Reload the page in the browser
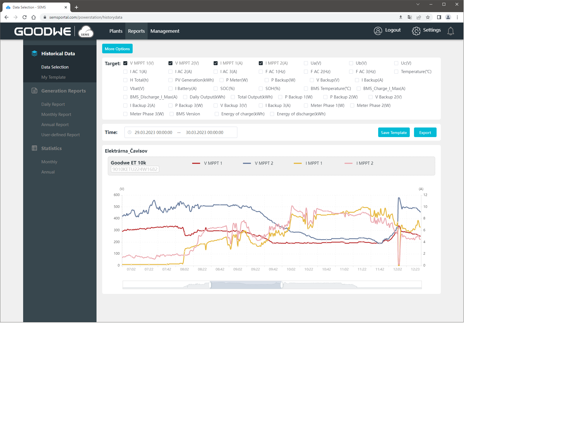 pyautogui.click(x=25, y=17)
